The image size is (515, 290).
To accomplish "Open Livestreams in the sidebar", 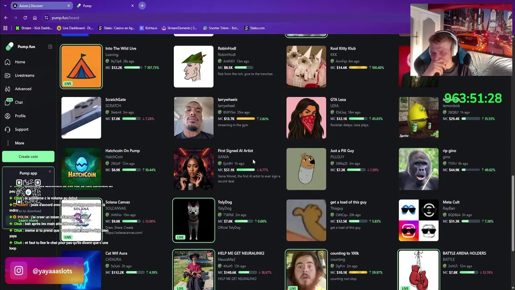I will tap(25, 75).
